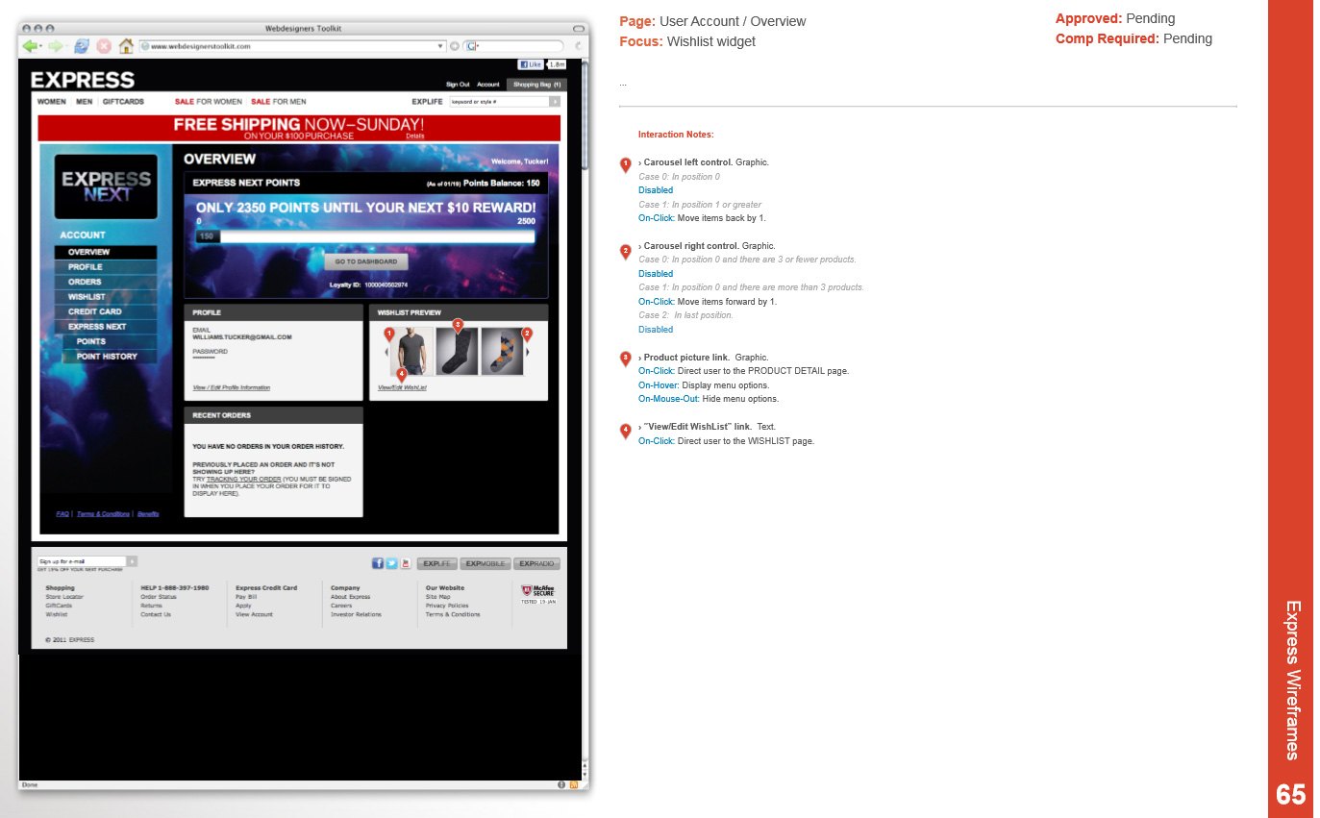
Task: Click the View/Edit WishList link
Action: (402, 387)
